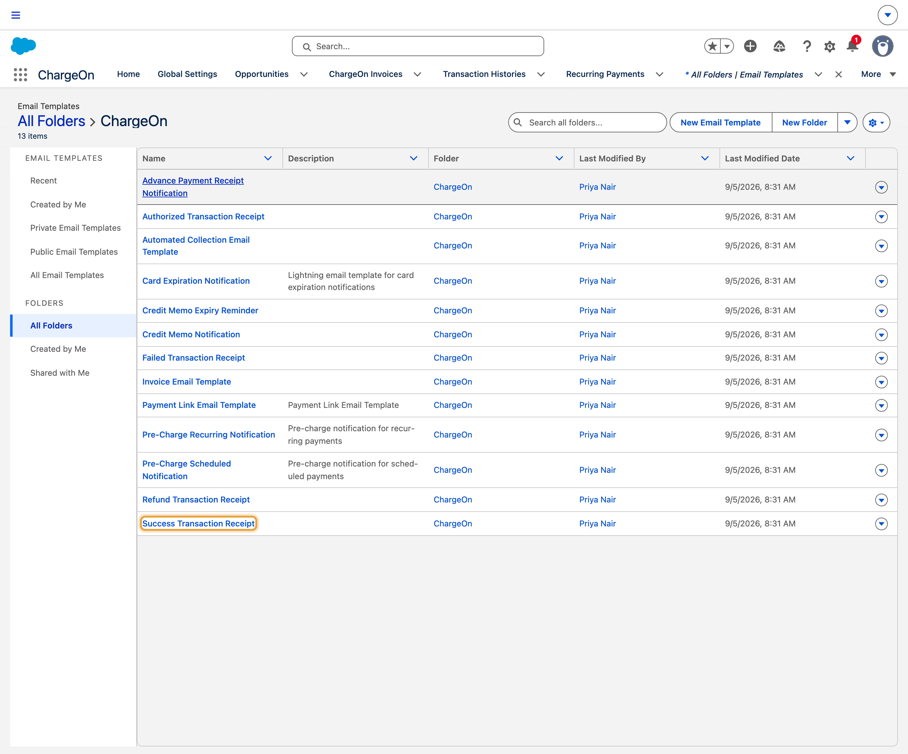Click the favorites star icon
This screenshot has width=908, height=754.
(x=713, y=46)
